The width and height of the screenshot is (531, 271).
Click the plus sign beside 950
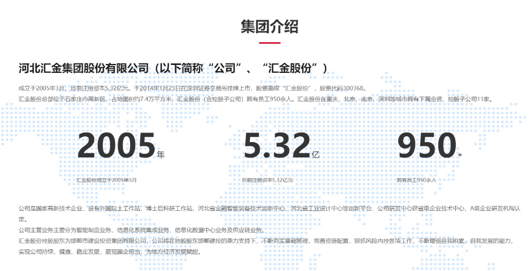coord(460,155)
